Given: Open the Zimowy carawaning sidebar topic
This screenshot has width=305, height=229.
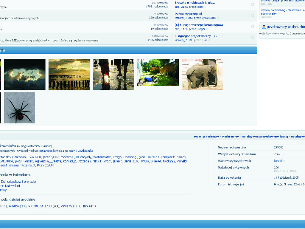Looking at the screenshot, I should 283,10.
